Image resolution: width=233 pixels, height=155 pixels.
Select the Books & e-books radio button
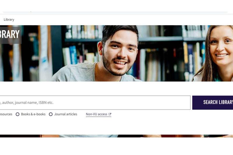pyautogui.click(x=17, y=114)
